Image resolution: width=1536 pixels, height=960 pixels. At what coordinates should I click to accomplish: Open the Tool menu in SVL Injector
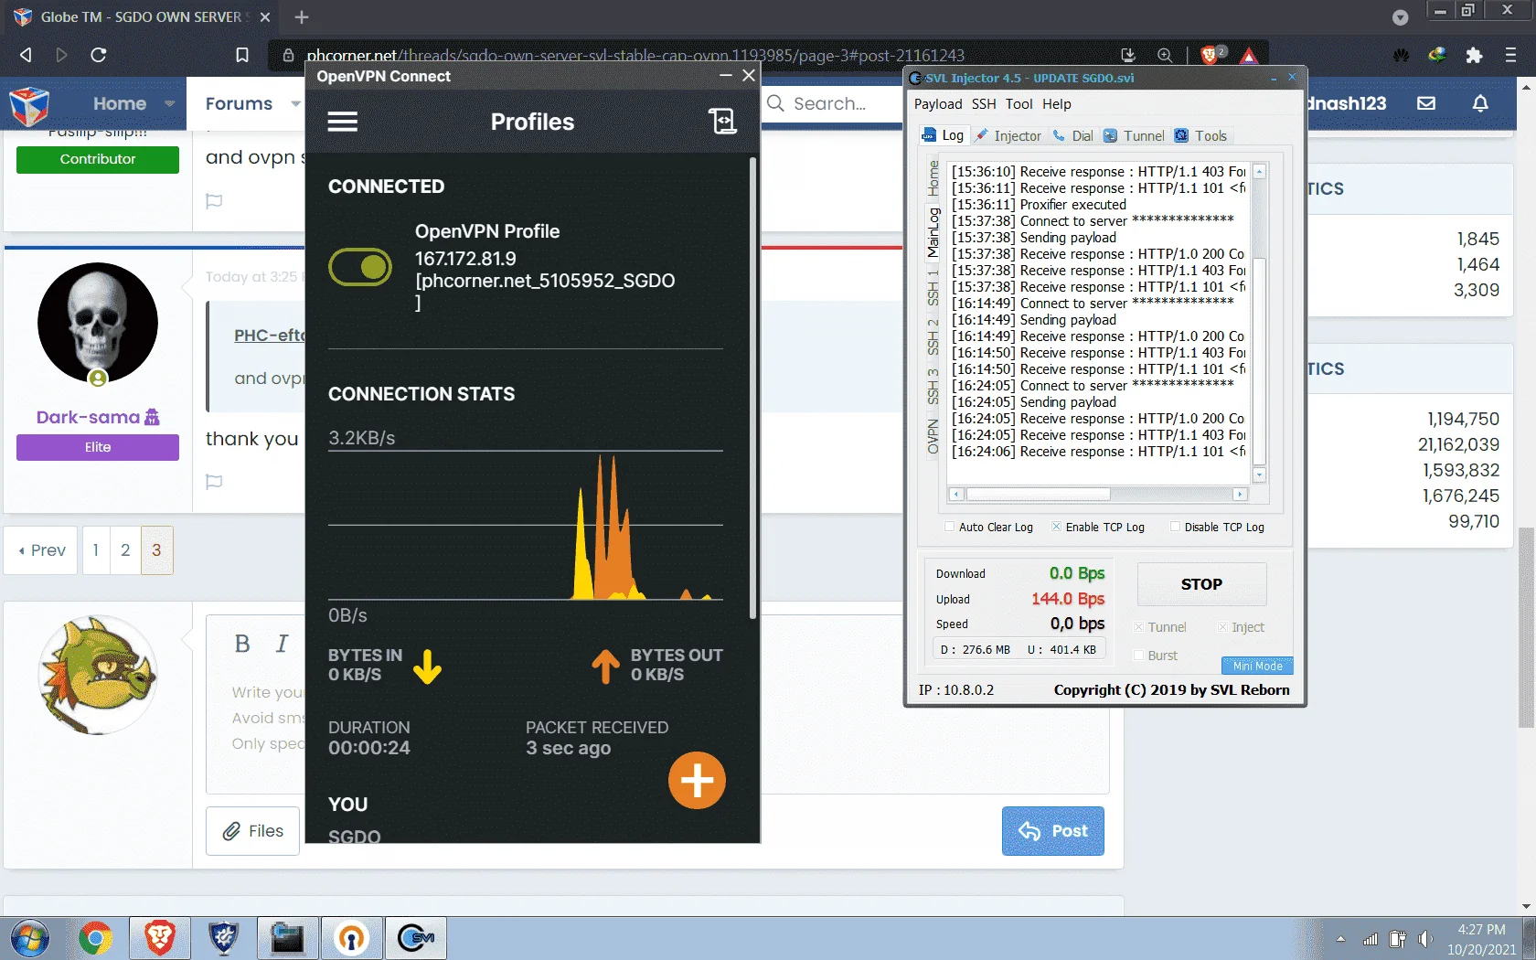coord(1019,104)
